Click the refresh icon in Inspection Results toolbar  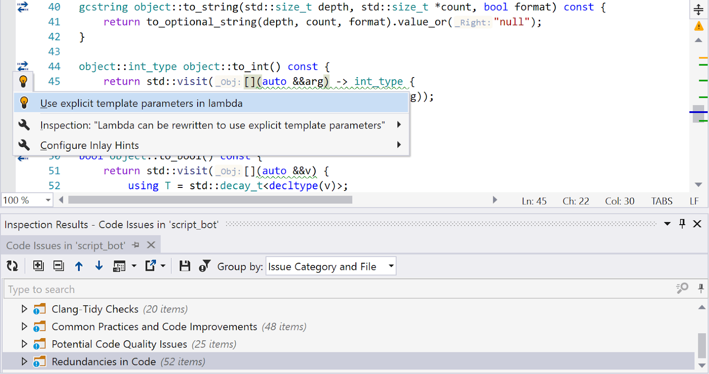point(12,266)
